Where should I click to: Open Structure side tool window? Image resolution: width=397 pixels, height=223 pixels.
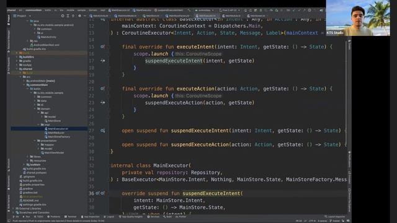(x=9, y=165)
